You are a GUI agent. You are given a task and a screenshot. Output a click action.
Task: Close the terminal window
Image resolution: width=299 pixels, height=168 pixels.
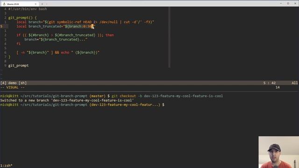tap(295, 3)
